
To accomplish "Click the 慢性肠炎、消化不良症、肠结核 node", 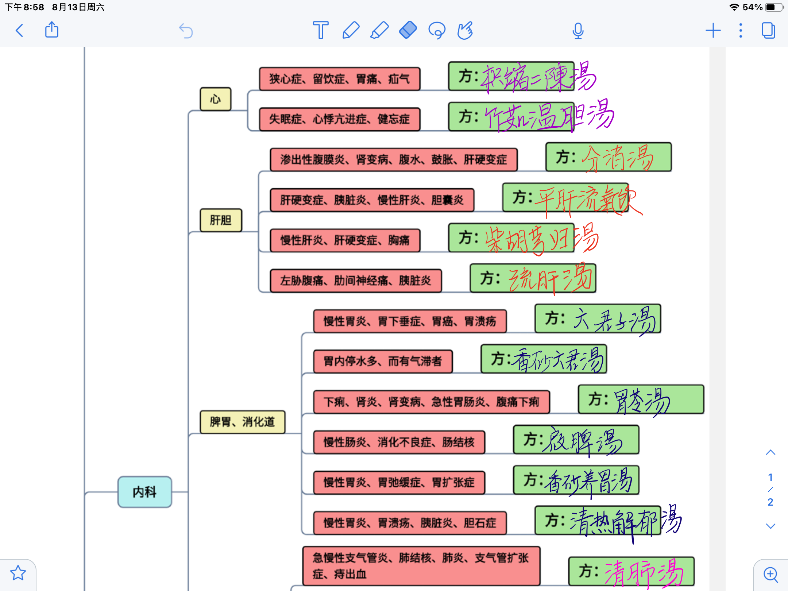I will pos(399,442).
